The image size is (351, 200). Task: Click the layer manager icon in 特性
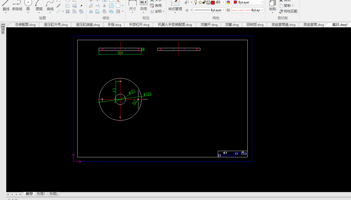coord(187,2)
